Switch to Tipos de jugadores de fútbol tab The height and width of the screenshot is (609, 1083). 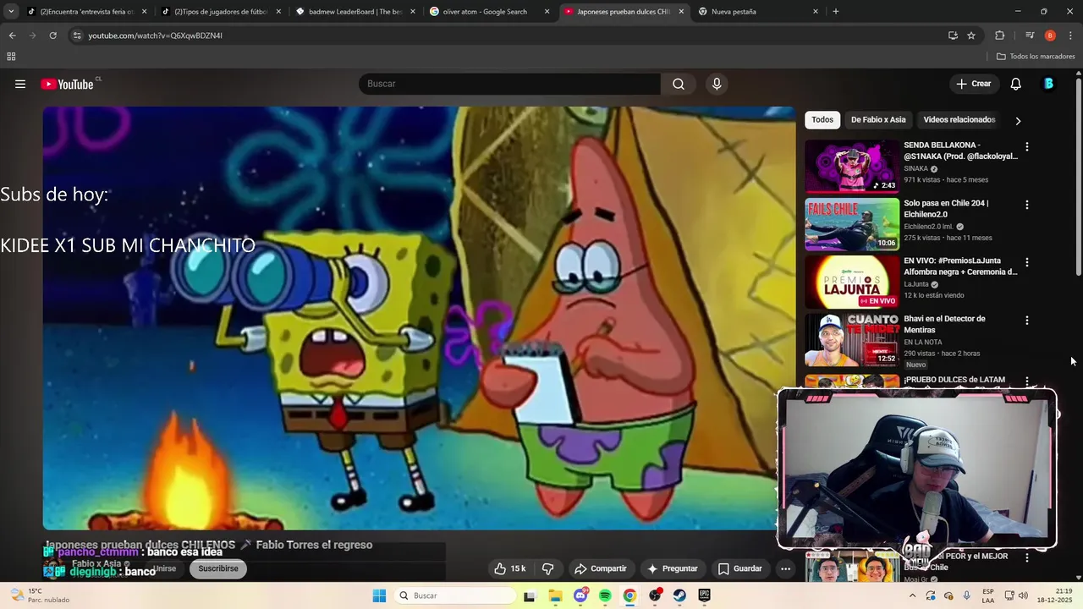[219, 12]
